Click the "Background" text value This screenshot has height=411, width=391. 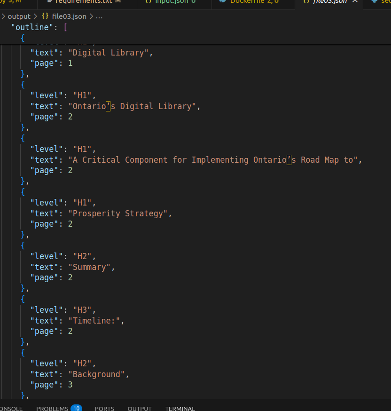96,374
